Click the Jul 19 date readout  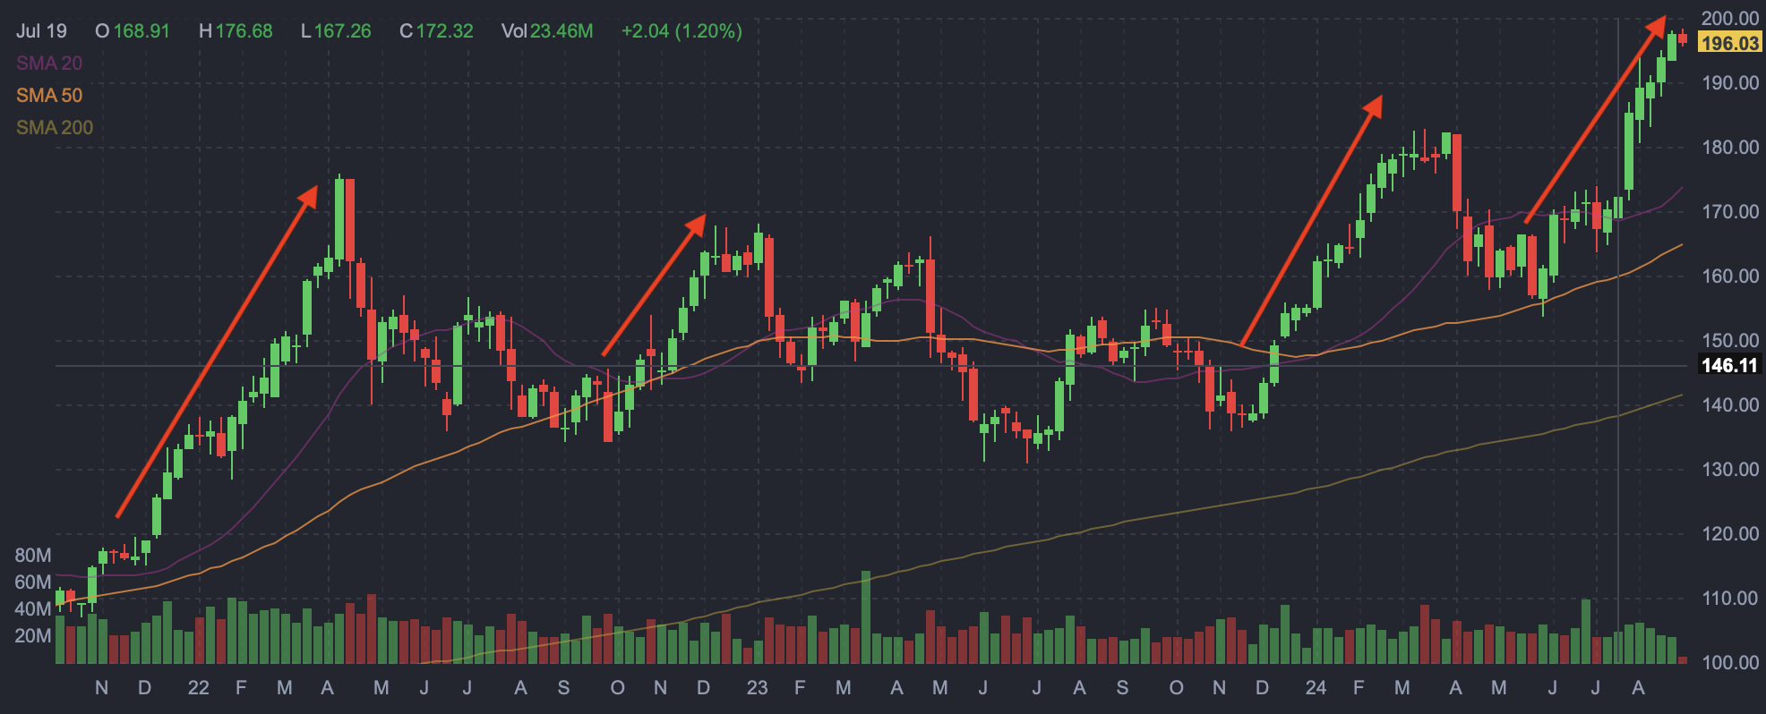41,31
